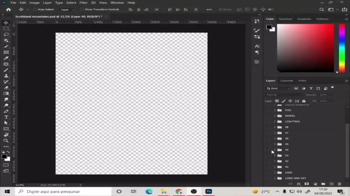Select the Dodge tool
The height and width of the screenshot is (196, 350).
pyautogui.click(x=6, y=105)
